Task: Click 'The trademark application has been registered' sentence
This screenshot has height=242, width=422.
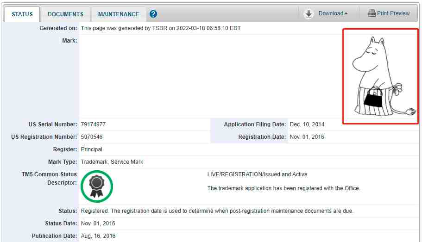Action: coord(283,188)
